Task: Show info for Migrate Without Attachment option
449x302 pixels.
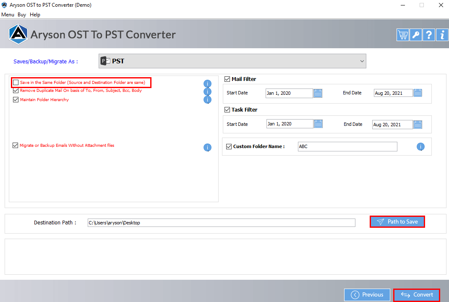Action: coord(207,147)
